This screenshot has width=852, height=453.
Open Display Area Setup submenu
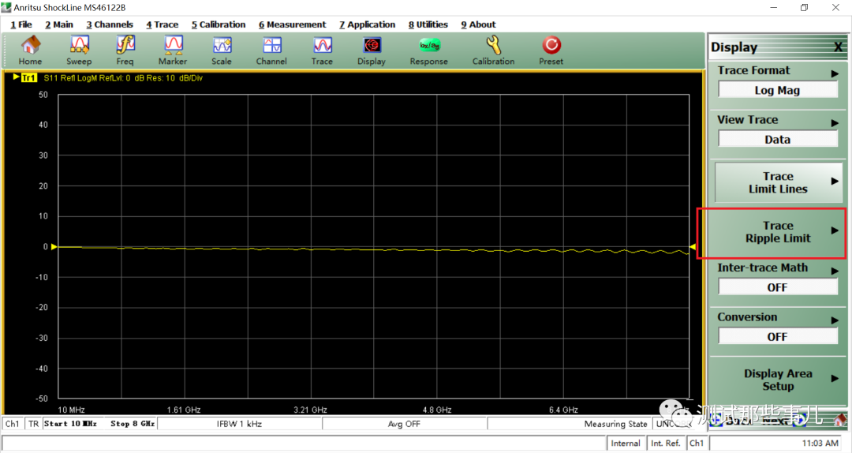coord(778,380)
